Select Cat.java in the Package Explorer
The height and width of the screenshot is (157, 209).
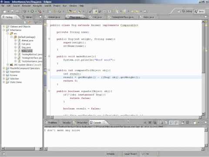pos(26,44)
